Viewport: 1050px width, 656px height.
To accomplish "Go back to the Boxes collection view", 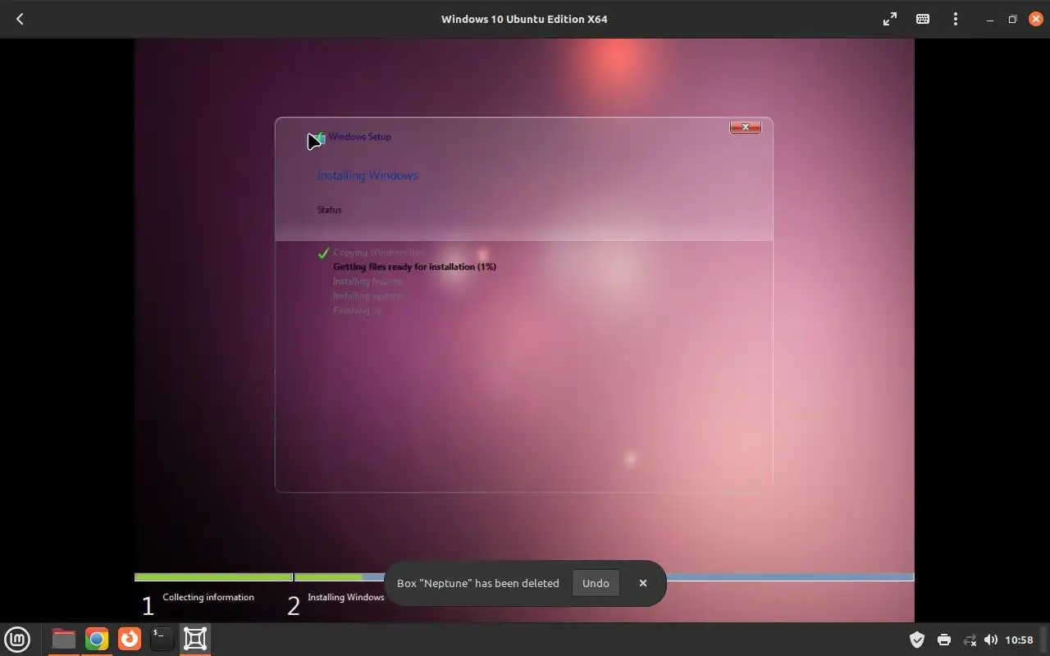I will [20, 19].
